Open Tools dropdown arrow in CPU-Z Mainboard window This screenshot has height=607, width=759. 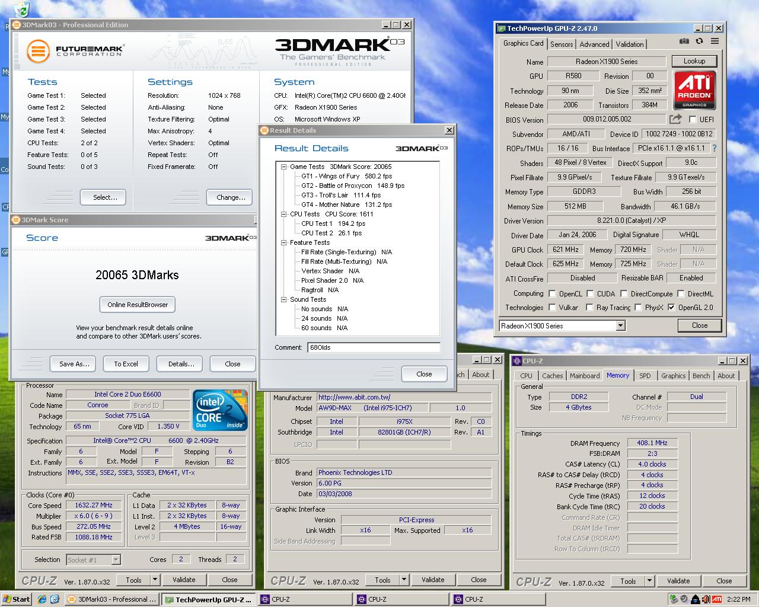pos(404,580)
